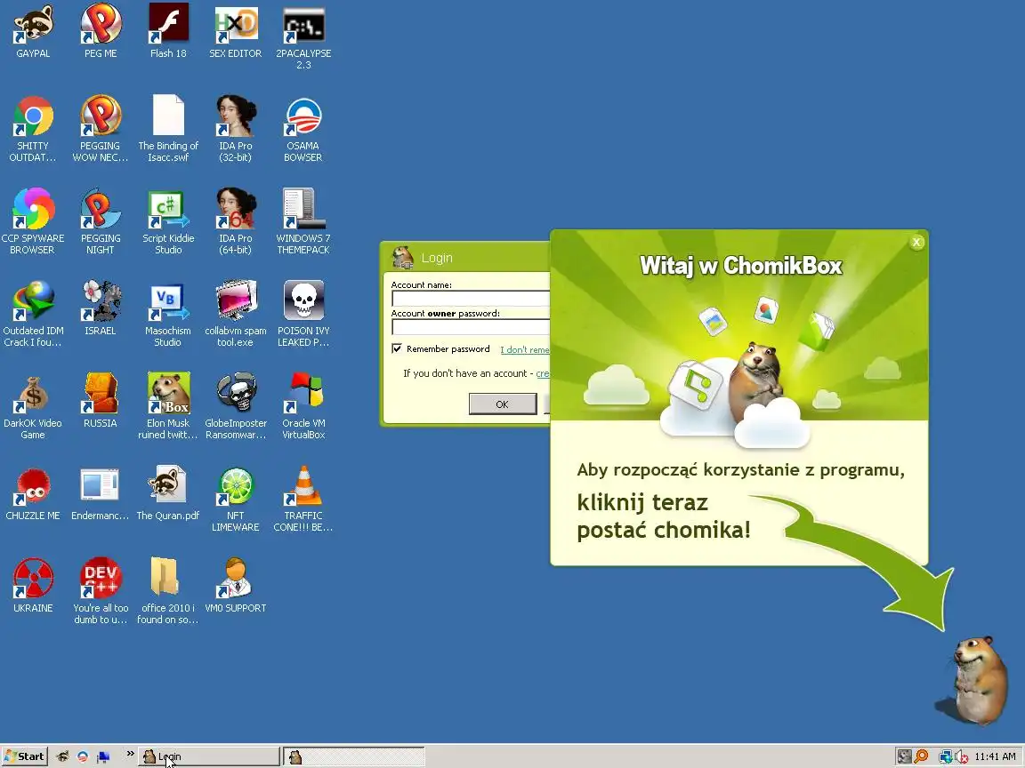Select the WINDOWS 7 THEMEPACK icon
1025x768 pixels.
(x=303, y=220)
